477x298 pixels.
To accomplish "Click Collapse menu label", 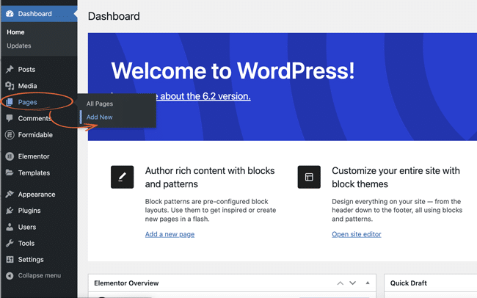I will click(x=39, y=275).
